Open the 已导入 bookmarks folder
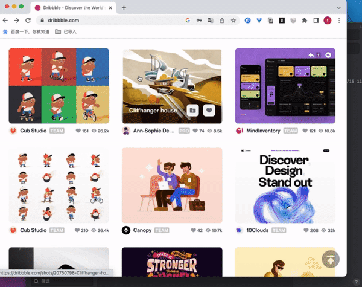The height and width of the screenshot is (287, 362). coord(66,31)
